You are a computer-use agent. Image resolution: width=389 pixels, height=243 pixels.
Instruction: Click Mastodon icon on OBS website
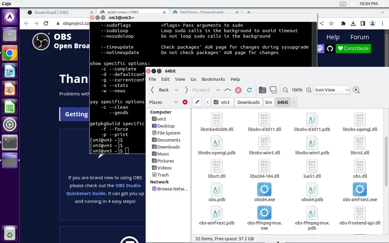point(320,48)
